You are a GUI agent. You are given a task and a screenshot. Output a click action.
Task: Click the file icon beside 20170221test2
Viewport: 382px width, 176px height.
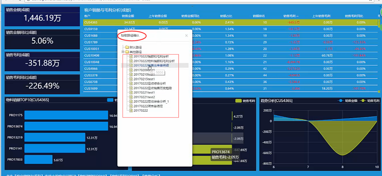(x=131, y=97)
